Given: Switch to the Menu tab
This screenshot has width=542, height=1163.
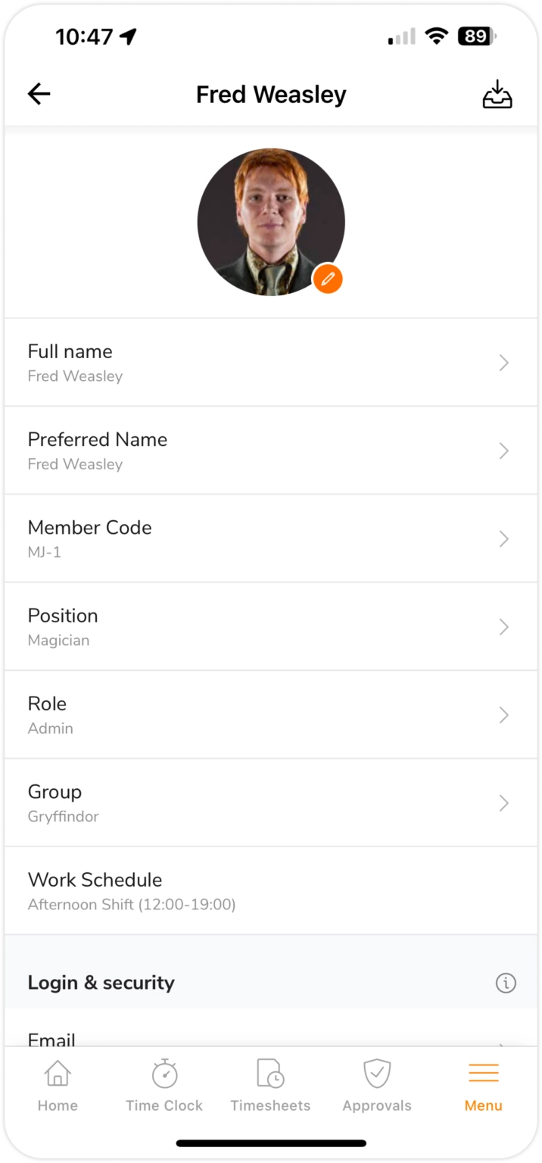Looking at the screenshot, I should click(x=483, y=1087).
